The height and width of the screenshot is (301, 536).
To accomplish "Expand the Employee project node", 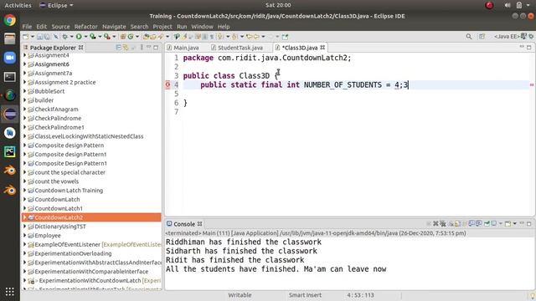I will pos(24,236).
